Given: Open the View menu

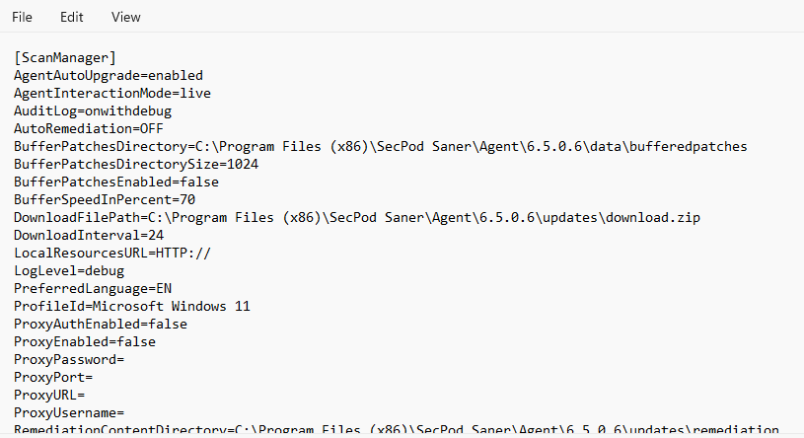Looking at the screenshot, I should click(x=125, y=17).
